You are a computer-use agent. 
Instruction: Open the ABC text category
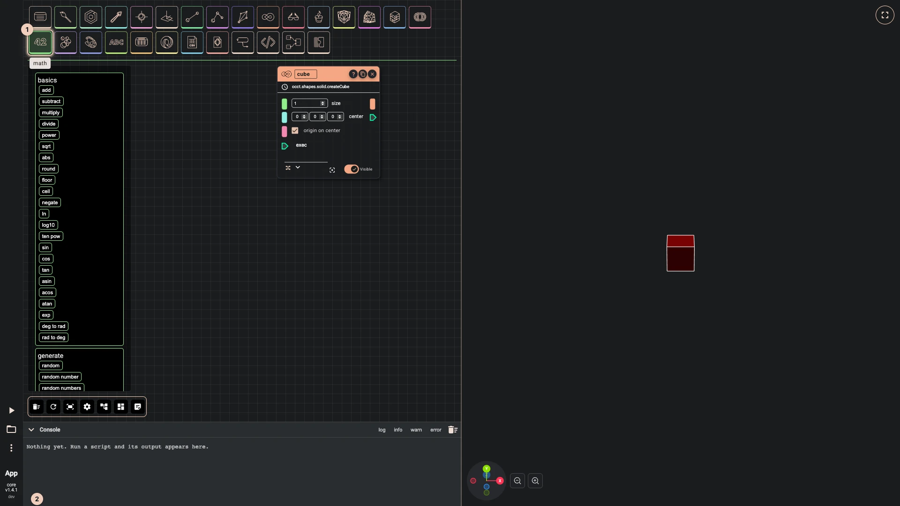pyautogui.click(x=116, y=42)
